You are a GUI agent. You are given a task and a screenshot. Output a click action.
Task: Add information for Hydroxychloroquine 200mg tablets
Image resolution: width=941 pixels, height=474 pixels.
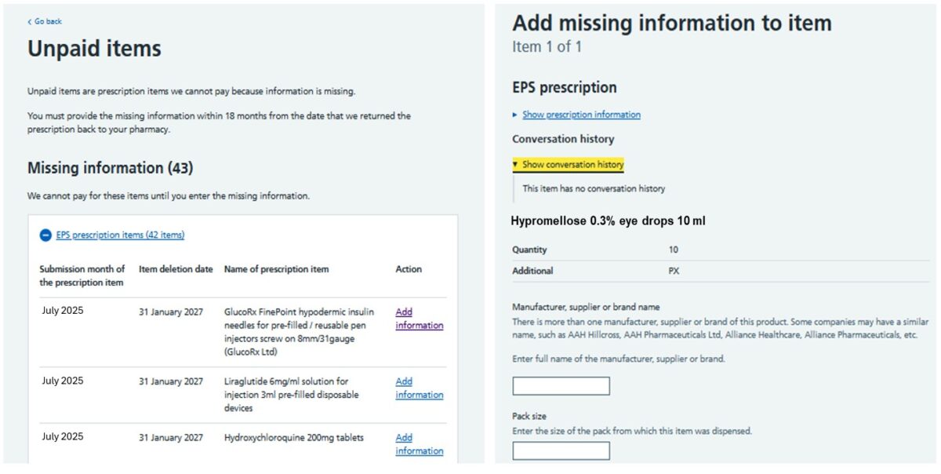[x=419, y=444]
